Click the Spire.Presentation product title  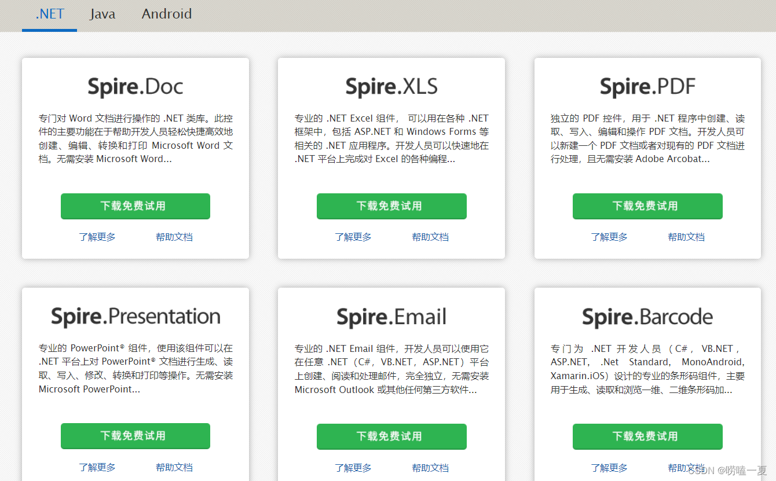136,317
